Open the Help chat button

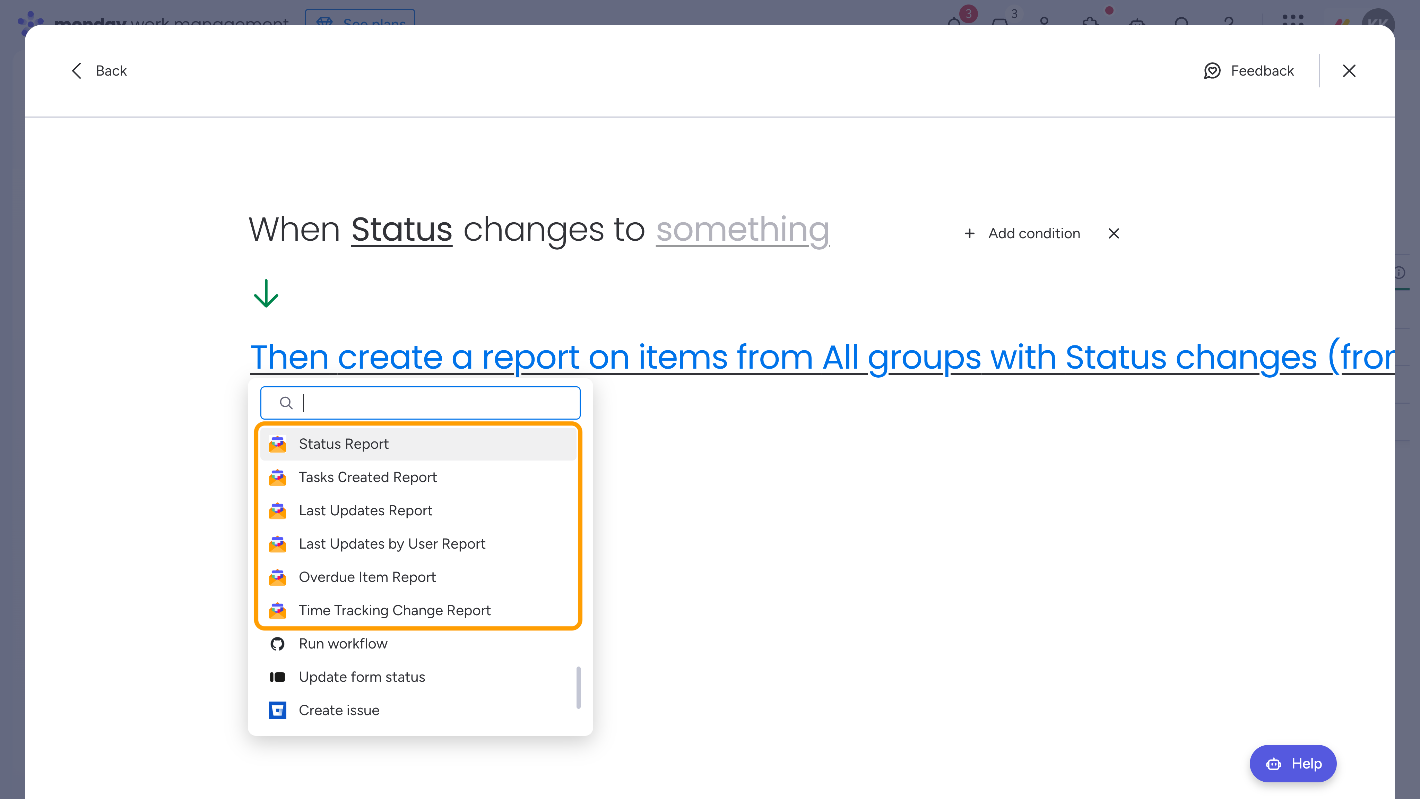click(1293, 764)
